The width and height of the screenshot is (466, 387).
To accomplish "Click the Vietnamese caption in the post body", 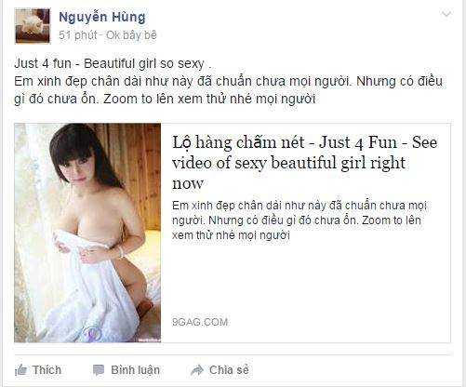I will [228, 90].
